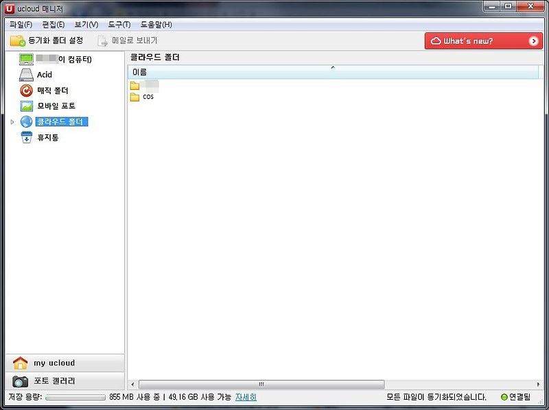Open the 자세히 details link
The height and width of the screenshot is (410, 549).
click(246, 397)
